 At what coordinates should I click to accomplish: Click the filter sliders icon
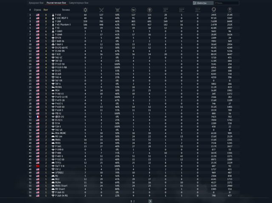coord(195,3)
